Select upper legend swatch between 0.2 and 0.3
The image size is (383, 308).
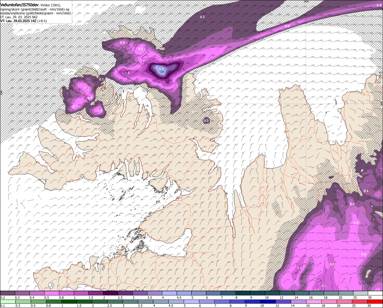click(7, 293)
